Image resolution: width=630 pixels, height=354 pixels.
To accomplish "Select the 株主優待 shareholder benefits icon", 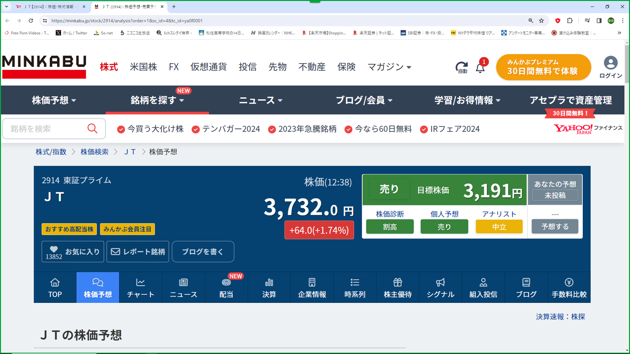I will pos(397,287).
